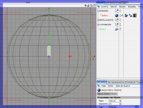The height and width of the screenshot is (108, 143).
Task: Toggle the green checkmark on Esfera row
Action: pyautogui.click(x=122, y=15)
